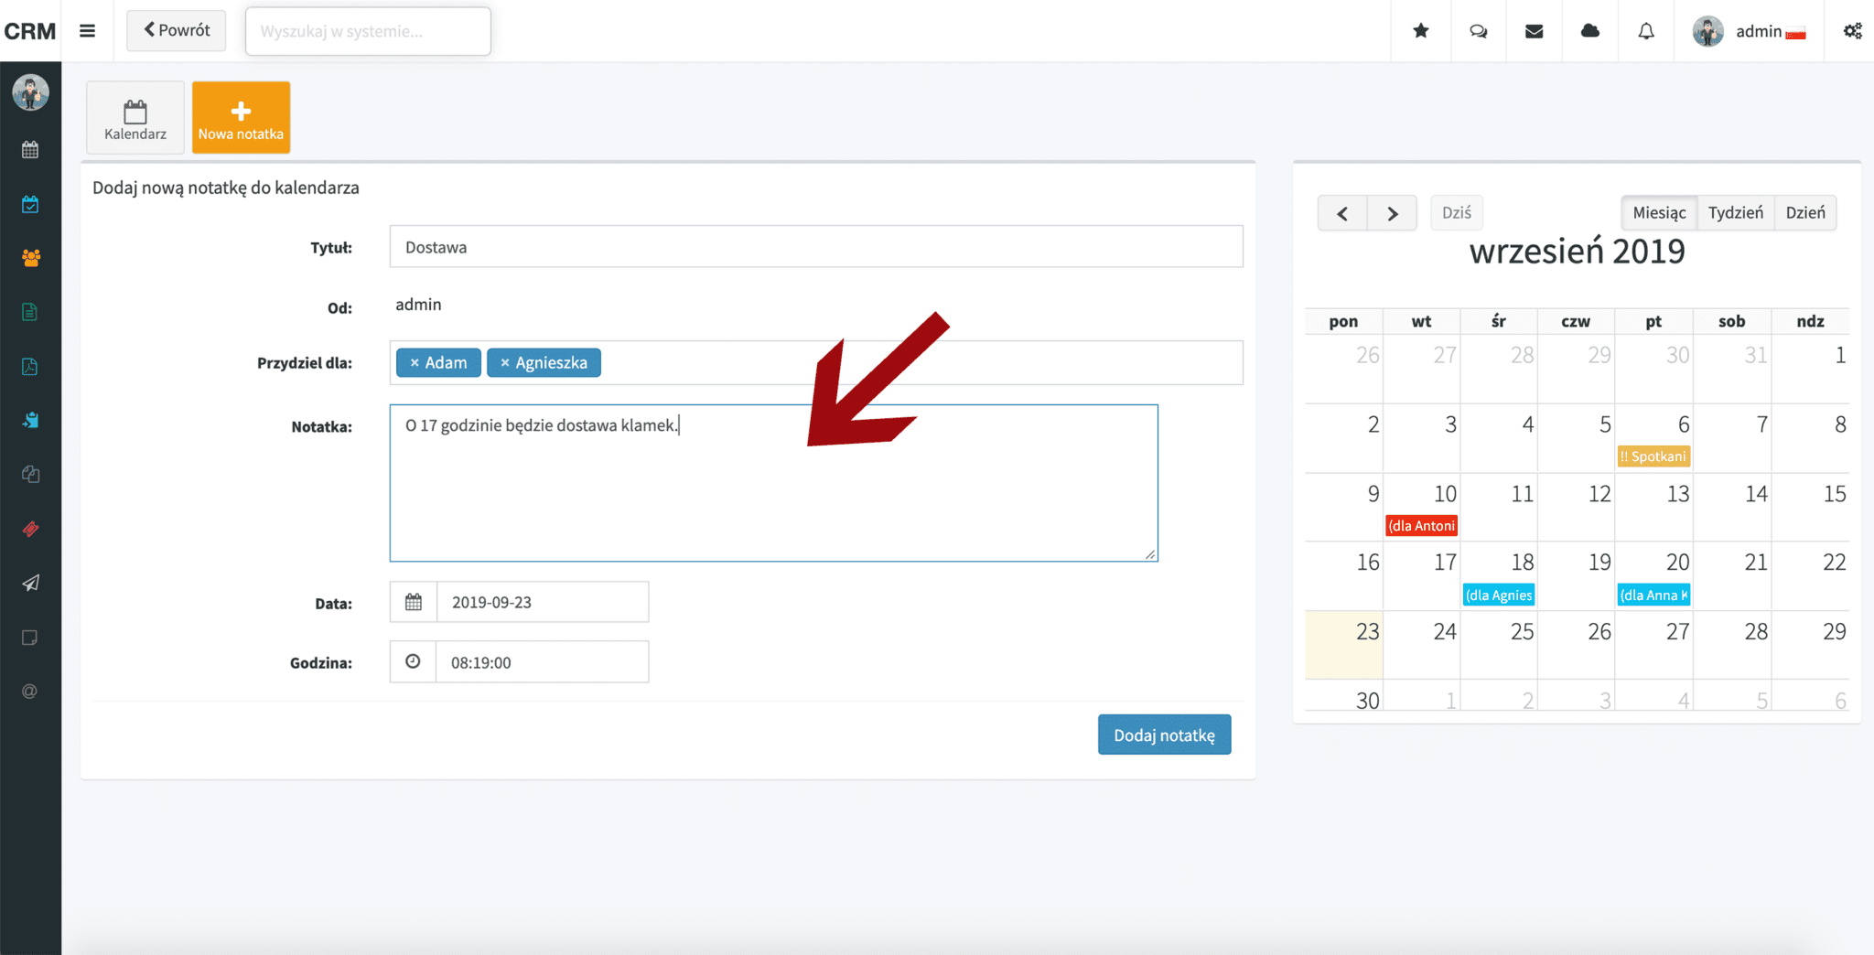Go back with Powrót button
The image size is (1874, 955).
point(177,30)
